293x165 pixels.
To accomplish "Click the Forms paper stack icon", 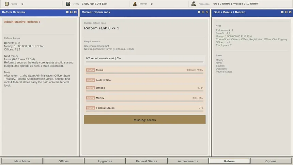I will (x=7, y=4).
